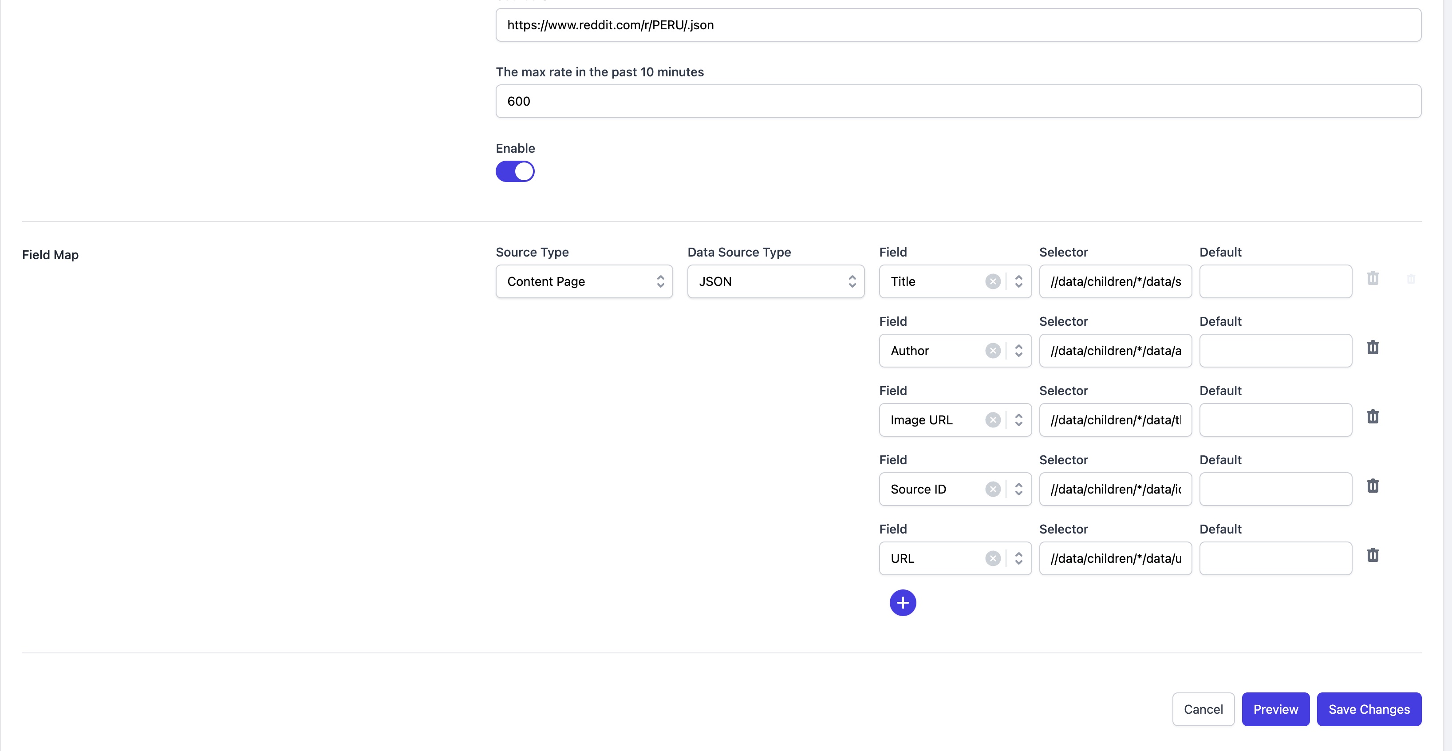Click the Cancel button

[1203, 709]
